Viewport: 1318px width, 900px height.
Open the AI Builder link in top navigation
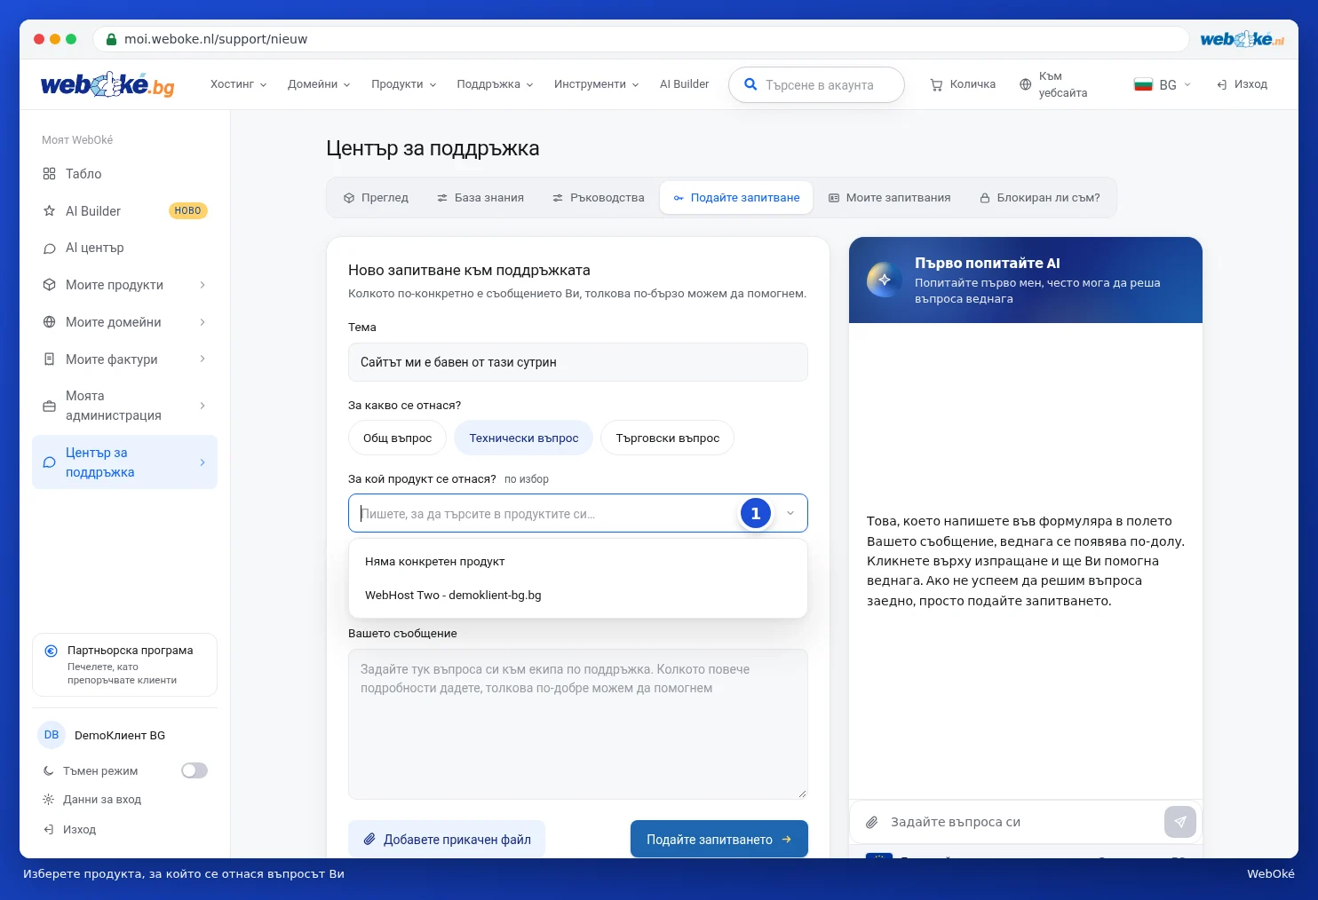tap(684, 84)
